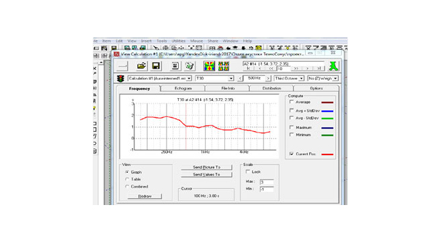430x242 pixels.
Task: Switch to the Echogram tab
Action: point(183,88)
